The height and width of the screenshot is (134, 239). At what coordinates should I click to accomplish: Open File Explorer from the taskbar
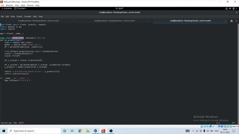(x=88, y=131)
